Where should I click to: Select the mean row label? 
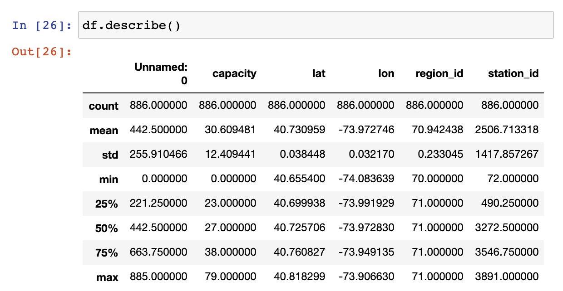(x=104, y=131)
